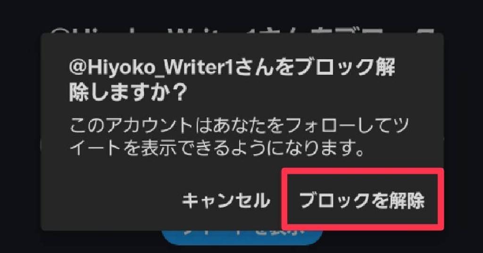Select the @Hiyoko_Writer1 username in dialog title

point(152,68)
